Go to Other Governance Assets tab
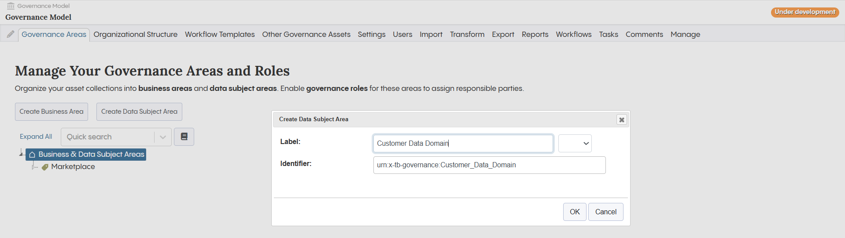The image size is (845, 238). click(x=306, y=34)
